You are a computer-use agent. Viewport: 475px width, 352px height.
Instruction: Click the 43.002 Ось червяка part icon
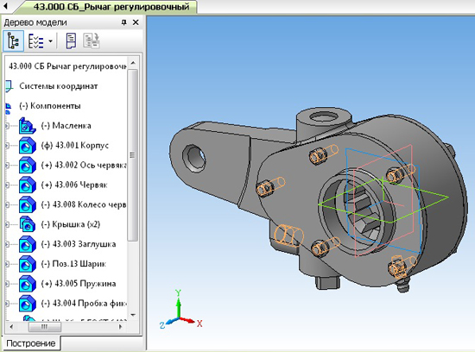(x=28, y=166)
